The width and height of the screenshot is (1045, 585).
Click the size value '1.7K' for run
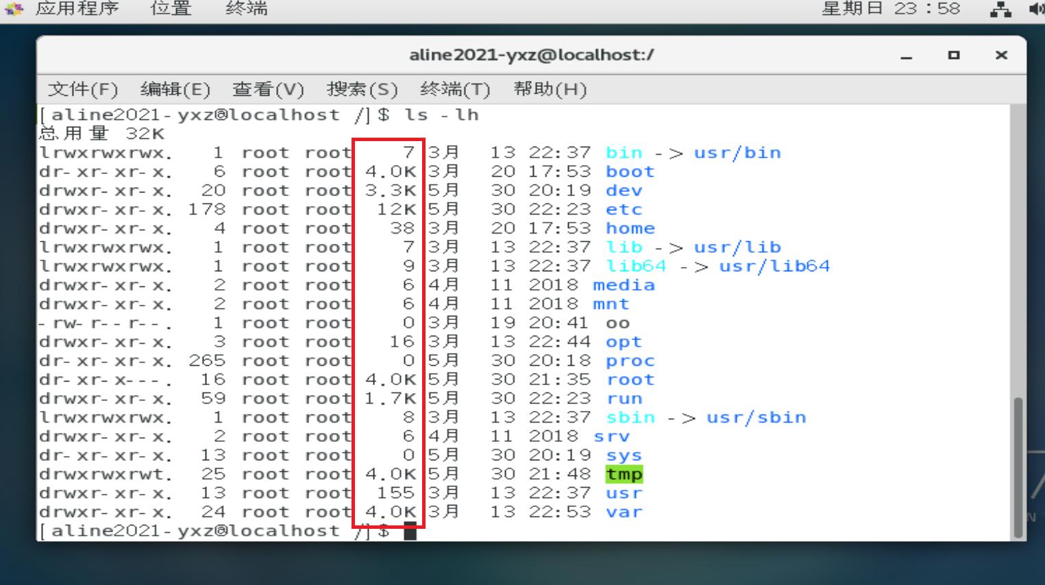tap(390, 399)
